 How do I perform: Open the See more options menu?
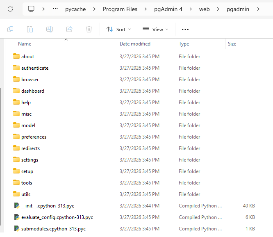(x=185, y=30)
